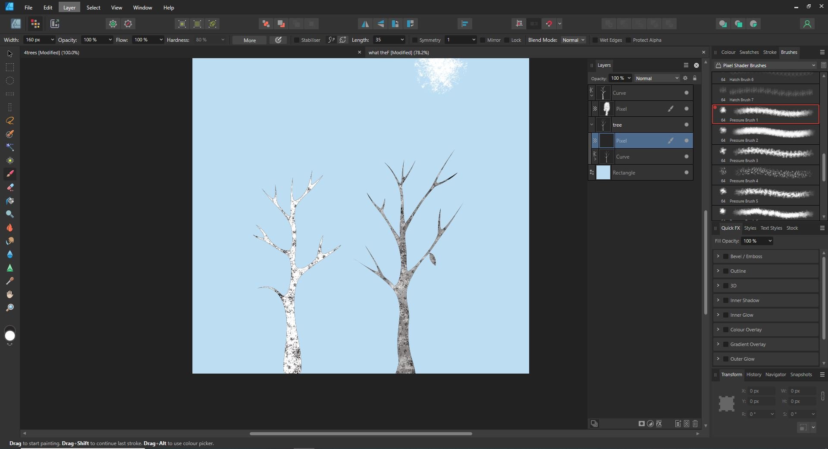Select the View hand tool
This screenshot has height=449, width=828.
tap(9, 294)
